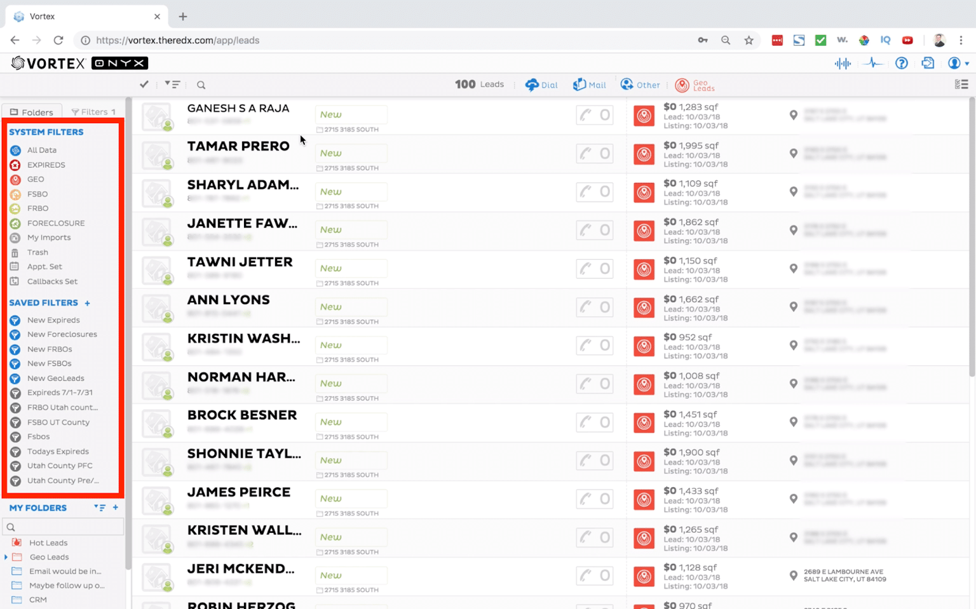Viewport: 976px width, 609px height.
Task: Click inside the My Folders search field
Action: pos(64,526)
